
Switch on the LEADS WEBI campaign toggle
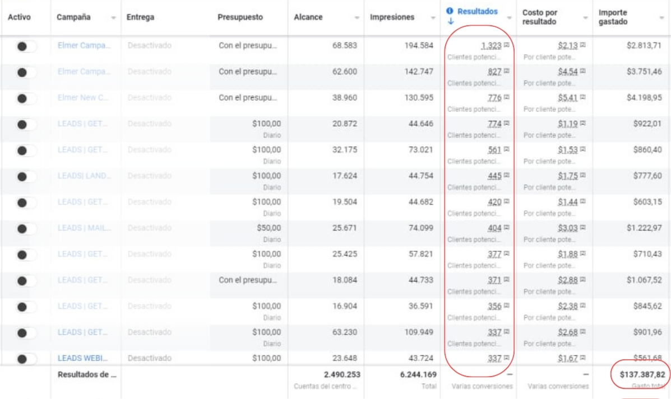click(x=26, y=359)
